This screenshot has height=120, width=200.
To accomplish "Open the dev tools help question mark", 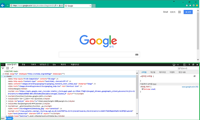I will 189,65.
